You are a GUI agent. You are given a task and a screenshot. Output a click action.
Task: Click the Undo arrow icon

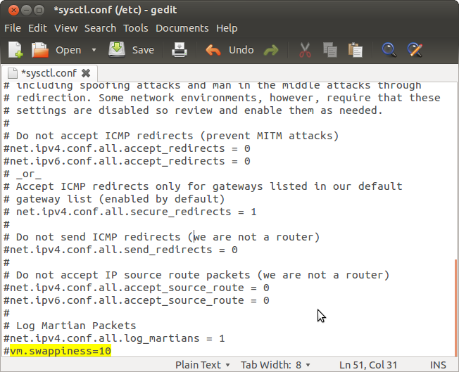[x=213, y=50]
